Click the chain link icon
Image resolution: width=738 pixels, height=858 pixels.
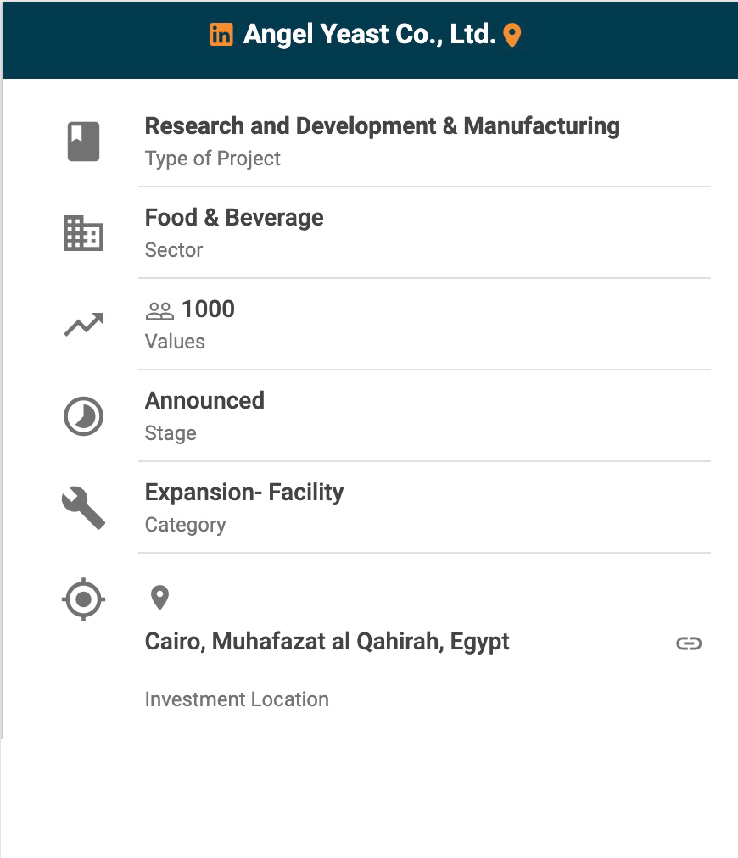689,643
